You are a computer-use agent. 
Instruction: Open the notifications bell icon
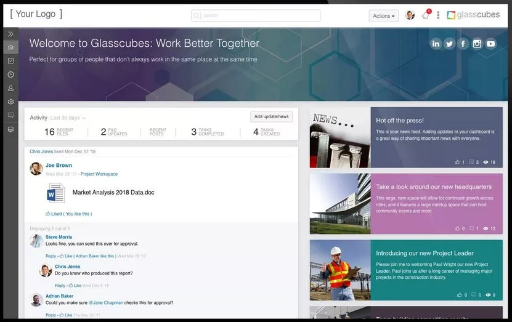426,15
